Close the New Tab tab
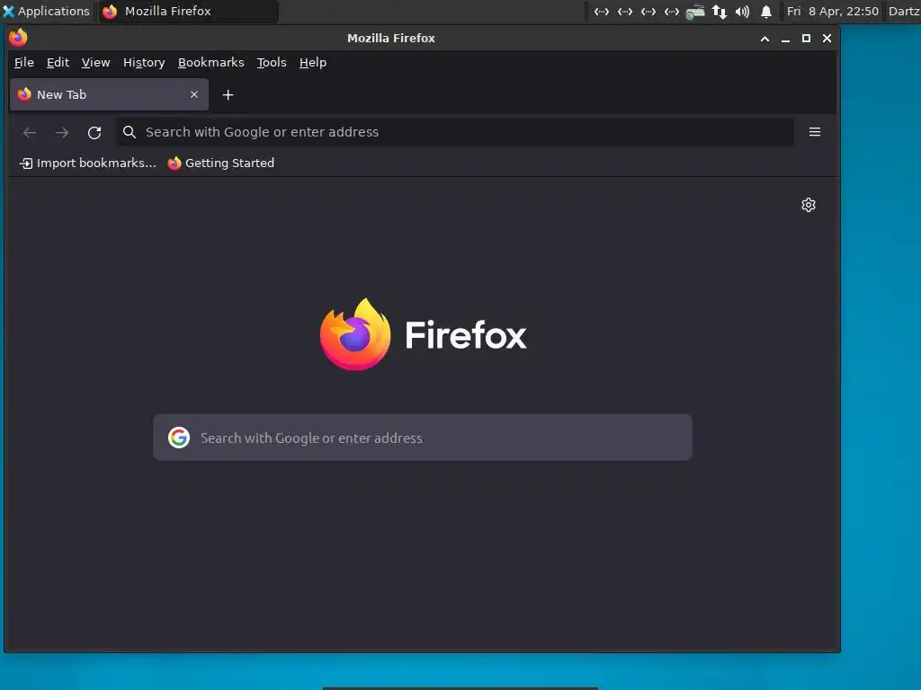 coord(194,94)
